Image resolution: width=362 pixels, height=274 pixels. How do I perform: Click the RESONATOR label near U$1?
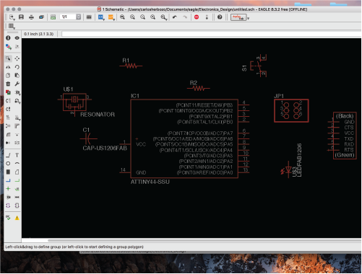98,115
